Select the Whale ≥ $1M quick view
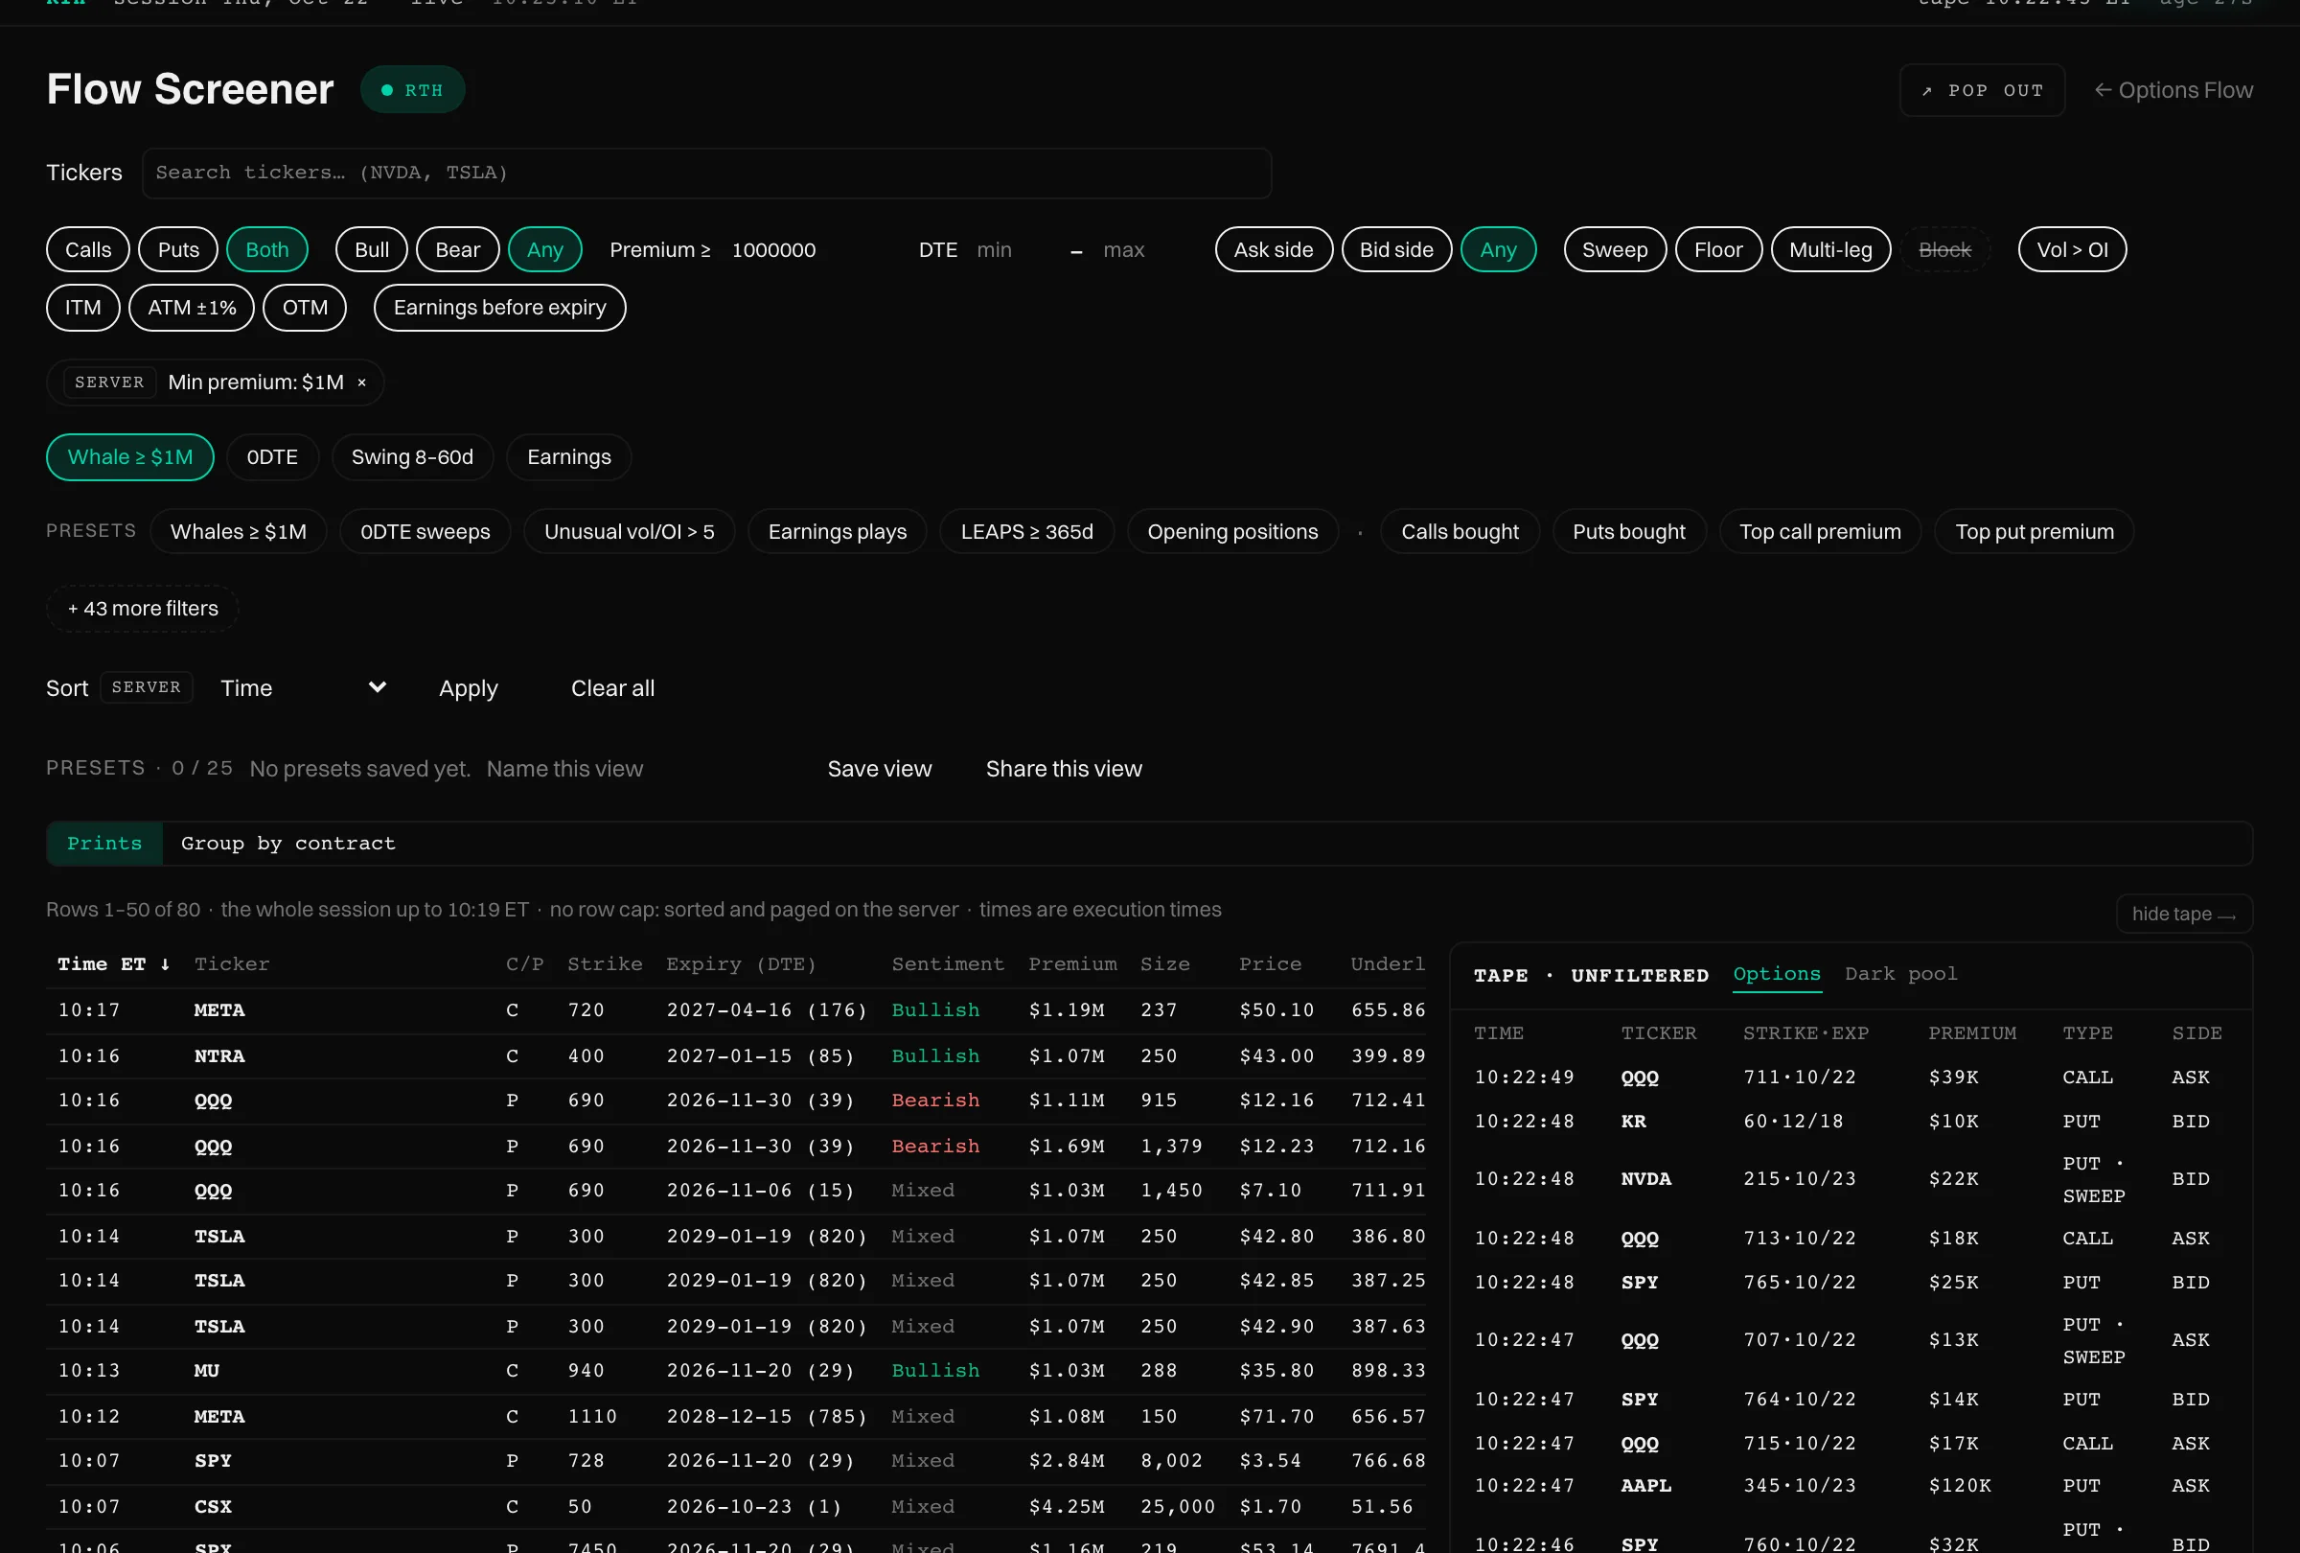The width and height of the screenshot is (2300, 1553). 130,457
